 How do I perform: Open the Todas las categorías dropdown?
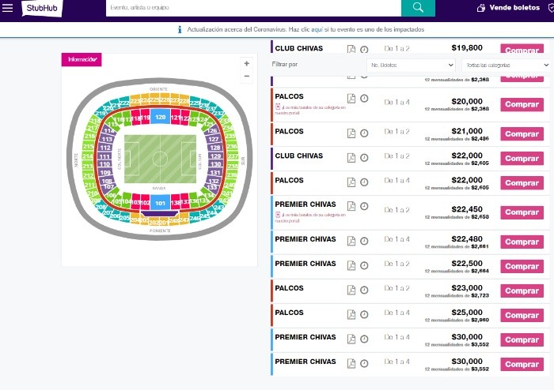pyautogui.click(x=507, y=65)
